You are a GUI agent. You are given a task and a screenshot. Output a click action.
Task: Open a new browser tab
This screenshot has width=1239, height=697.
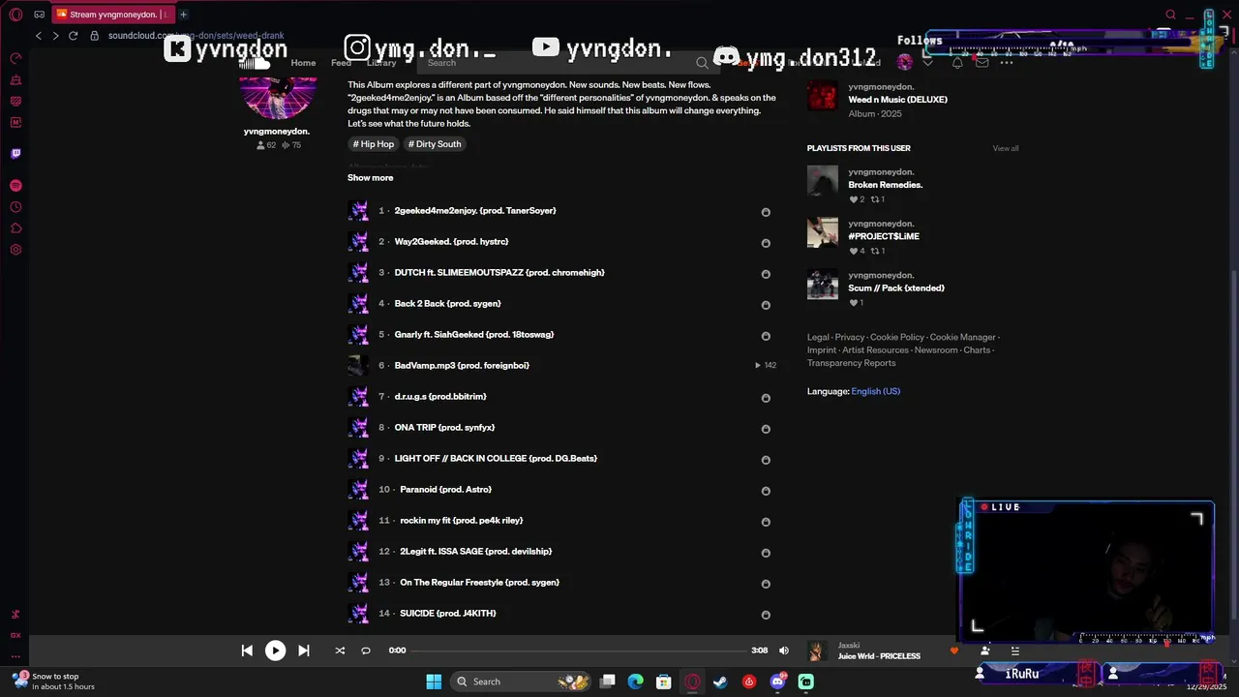tap(183, 15)
